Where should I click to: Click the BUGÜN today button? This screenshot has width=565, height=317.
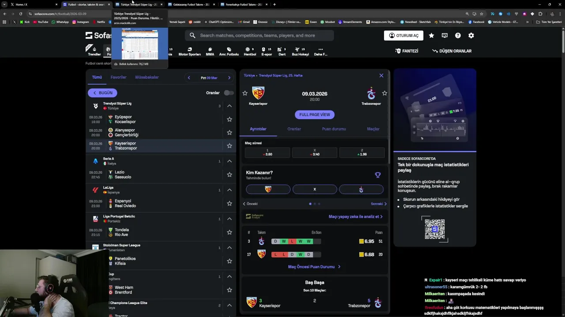pyautogui.click(x=102, y=93)
